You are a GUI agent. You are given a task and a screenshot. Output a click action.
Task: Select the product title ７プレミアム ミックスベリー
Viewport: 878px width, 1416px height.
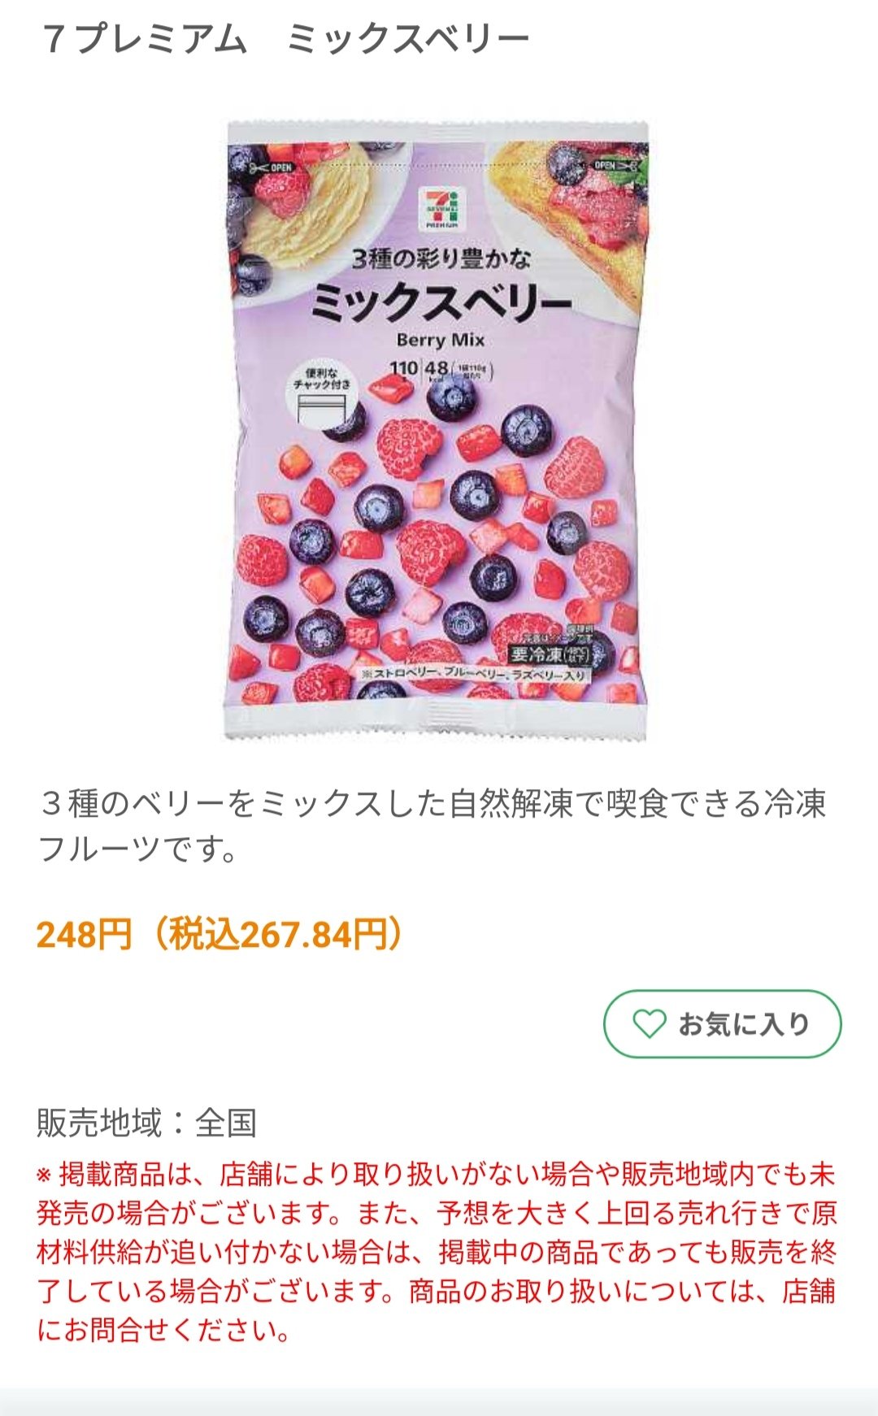(x=285, y=39)
